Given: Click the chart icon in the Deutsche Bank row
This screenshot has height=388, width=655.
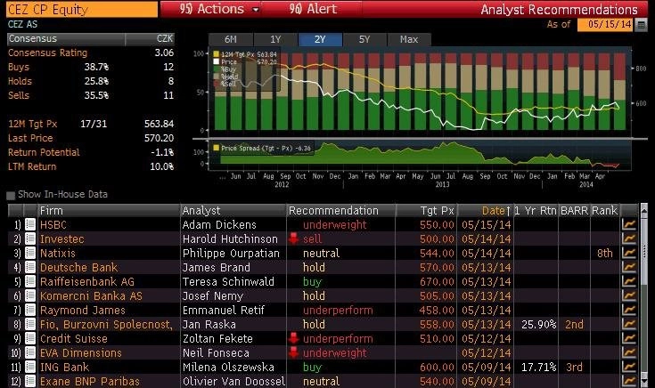Looking at the screenshot, I should click(x=628, y=267).
